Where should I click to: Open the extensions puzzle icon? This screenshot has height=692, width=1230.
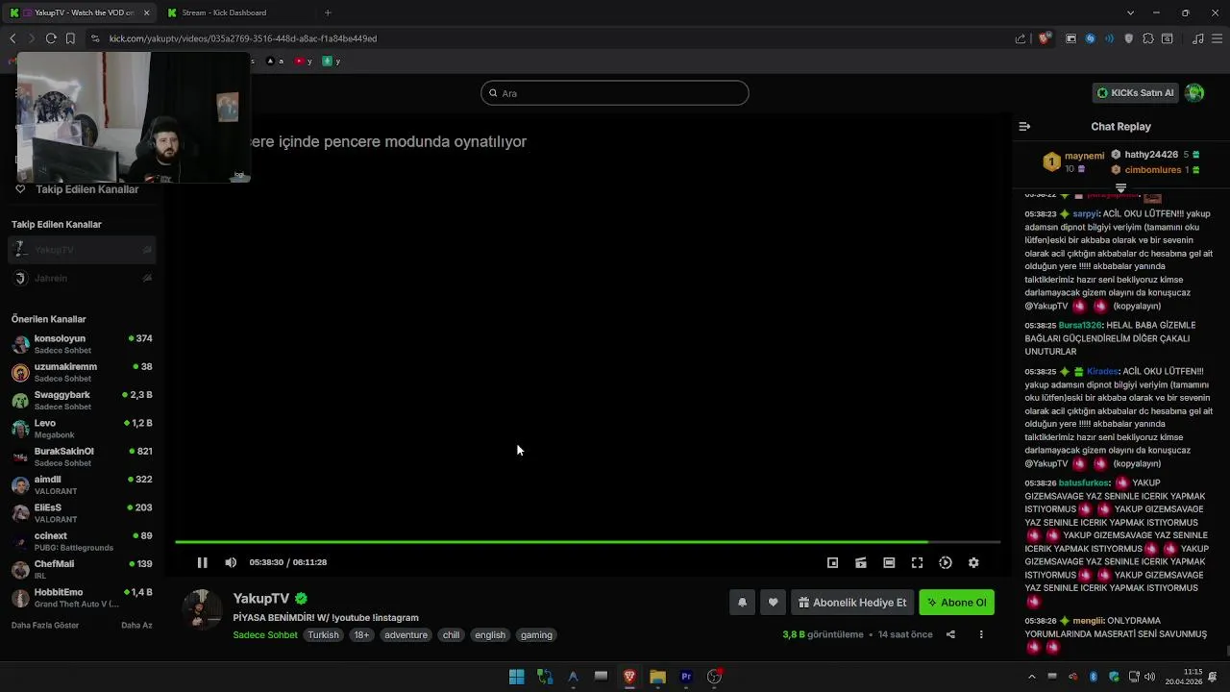[x=1148, y=38]
